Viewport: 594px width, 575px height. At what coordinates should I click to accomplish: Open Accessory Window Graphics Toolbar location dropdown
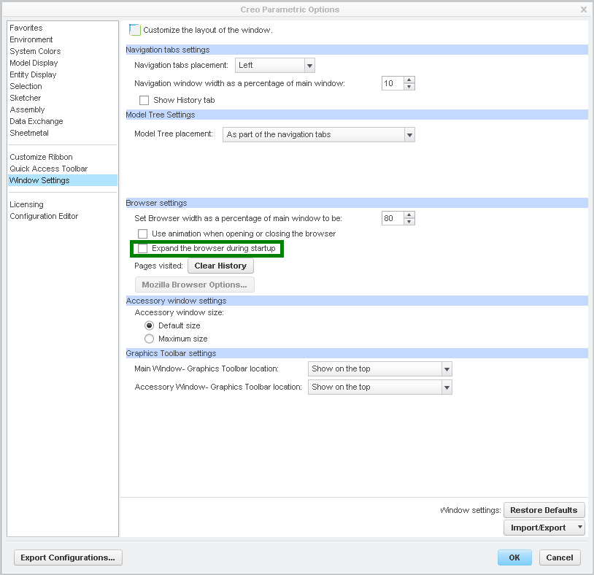380,387
